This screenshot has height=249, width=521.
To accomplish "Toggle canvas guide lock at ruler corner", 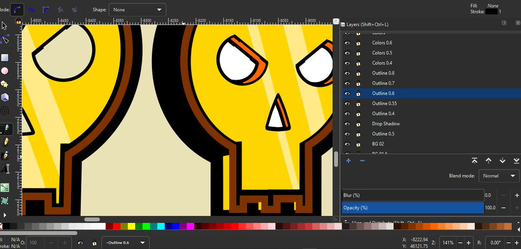I will click(x=18, y=21).
